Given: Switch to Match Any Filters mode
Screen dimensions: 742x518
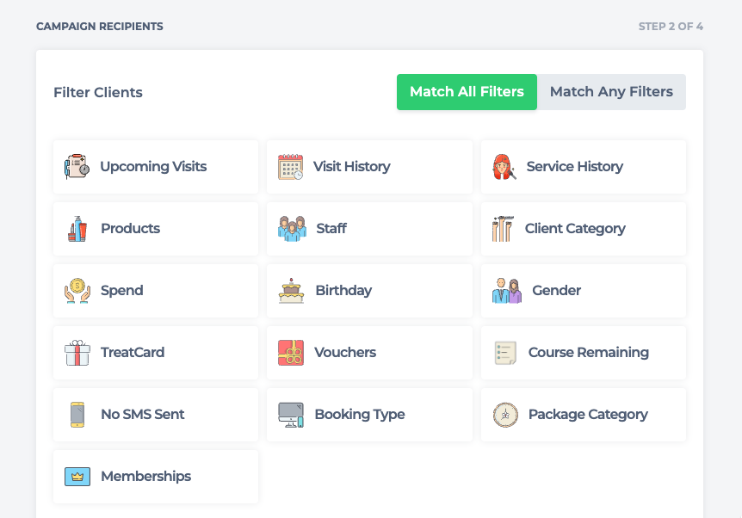Looking at the screenshot, I should coord(611,92).
